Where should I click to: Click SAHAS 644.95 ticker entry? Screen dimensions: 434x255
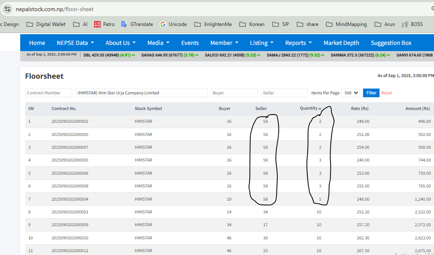(x=170, y=55)
